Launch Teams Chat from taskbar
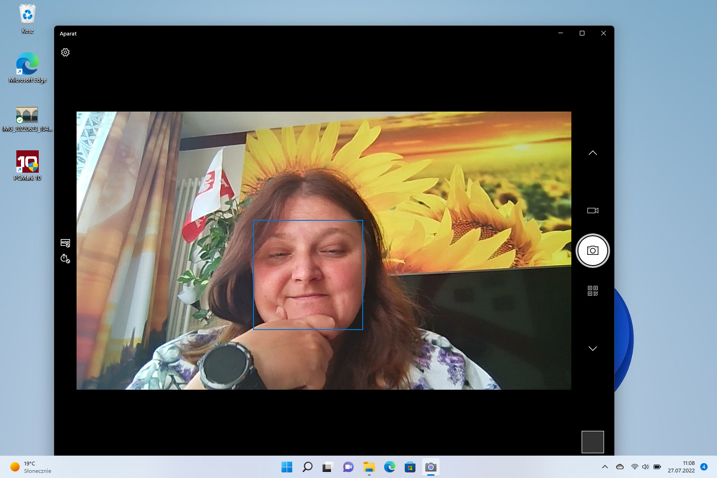This screenshot has height=478, width=717. click(348, 467)
